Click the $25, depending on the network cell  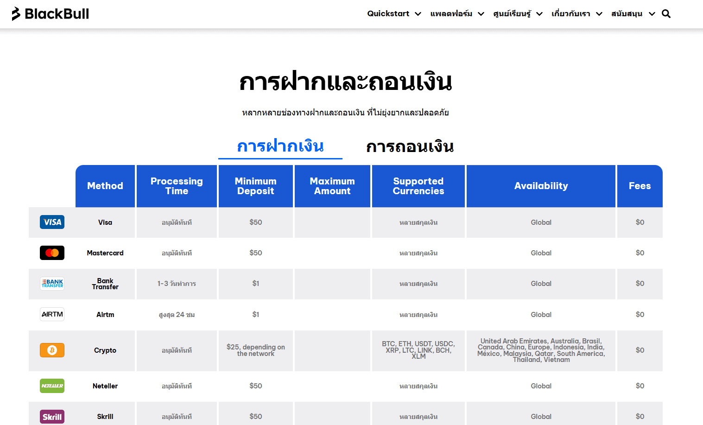(256, 350)
